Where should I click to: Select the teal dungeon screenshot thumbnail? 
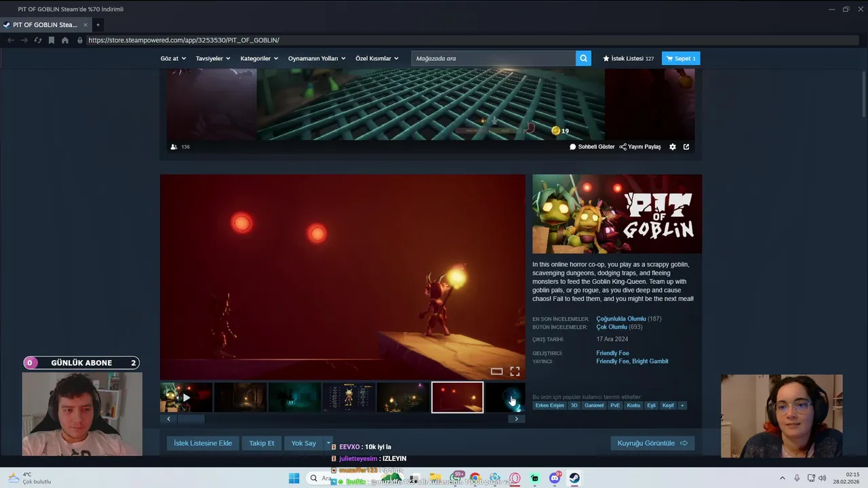[294, 397]
